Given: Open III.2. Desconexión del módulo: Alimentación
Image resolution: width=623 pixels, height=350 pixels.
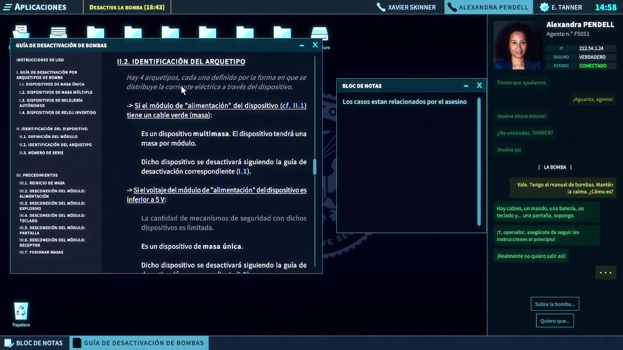Looking at the screenshot, I should pyautogui.click(x=52, y=193).
